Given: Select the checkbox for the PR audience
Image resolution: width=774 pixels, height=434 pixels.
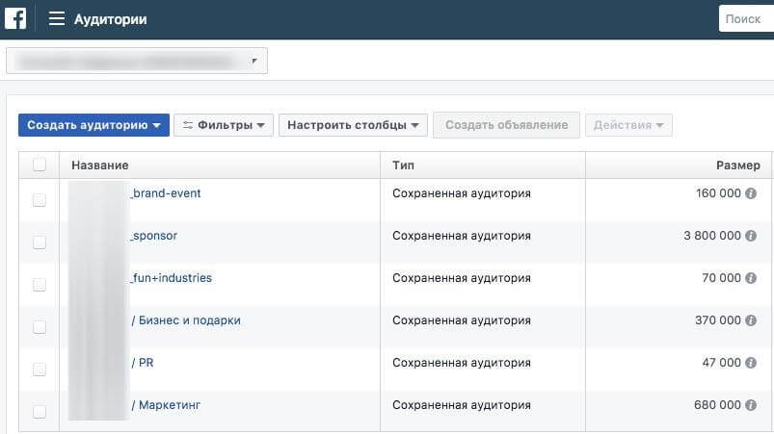Looking at the screenshot, I should [40, 370].
